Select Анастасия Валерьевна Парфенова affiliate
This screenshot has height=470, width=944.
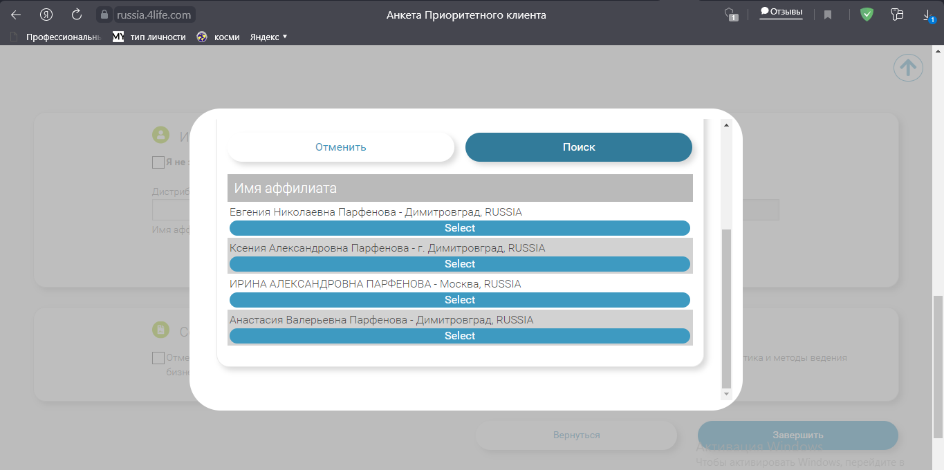(459, 336)
